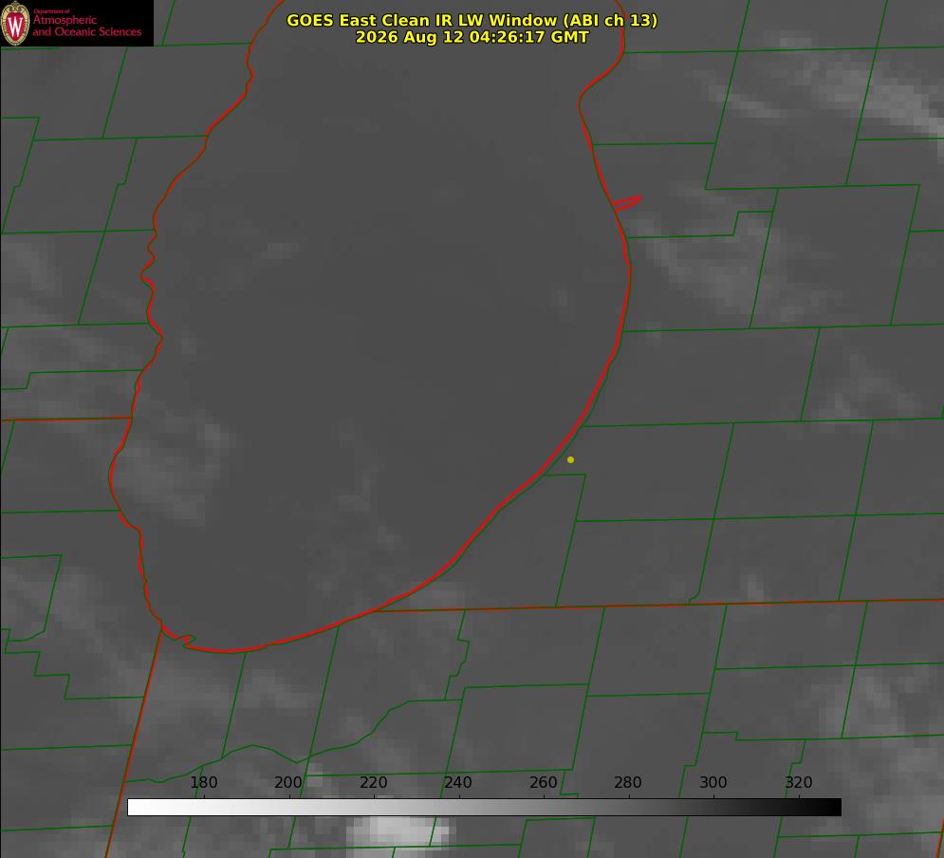Click the grayscale temperature color bar
Viewport: 944px width, 858px height.
tap(484, 807)
